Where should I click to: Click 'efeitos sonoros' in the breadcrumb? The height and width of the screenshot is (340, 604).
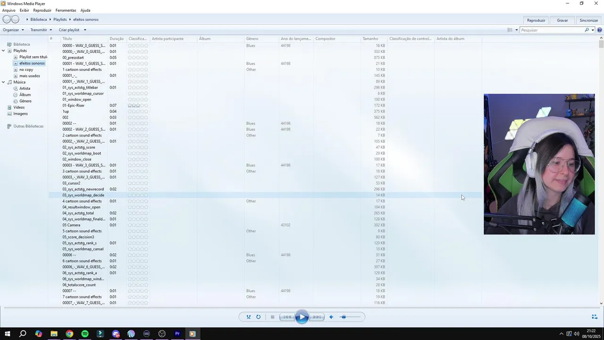point(86,19)
